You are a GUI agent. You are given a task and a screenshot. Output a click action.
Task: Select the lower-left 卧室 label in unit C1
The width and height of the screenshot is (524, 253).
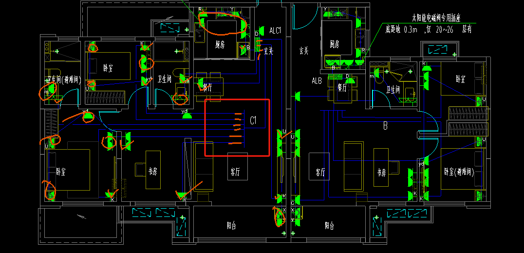tap(60, 172)
